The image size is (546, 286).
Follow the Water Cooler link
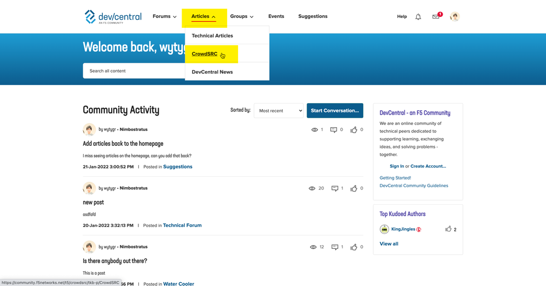click(x=179, y=284)
